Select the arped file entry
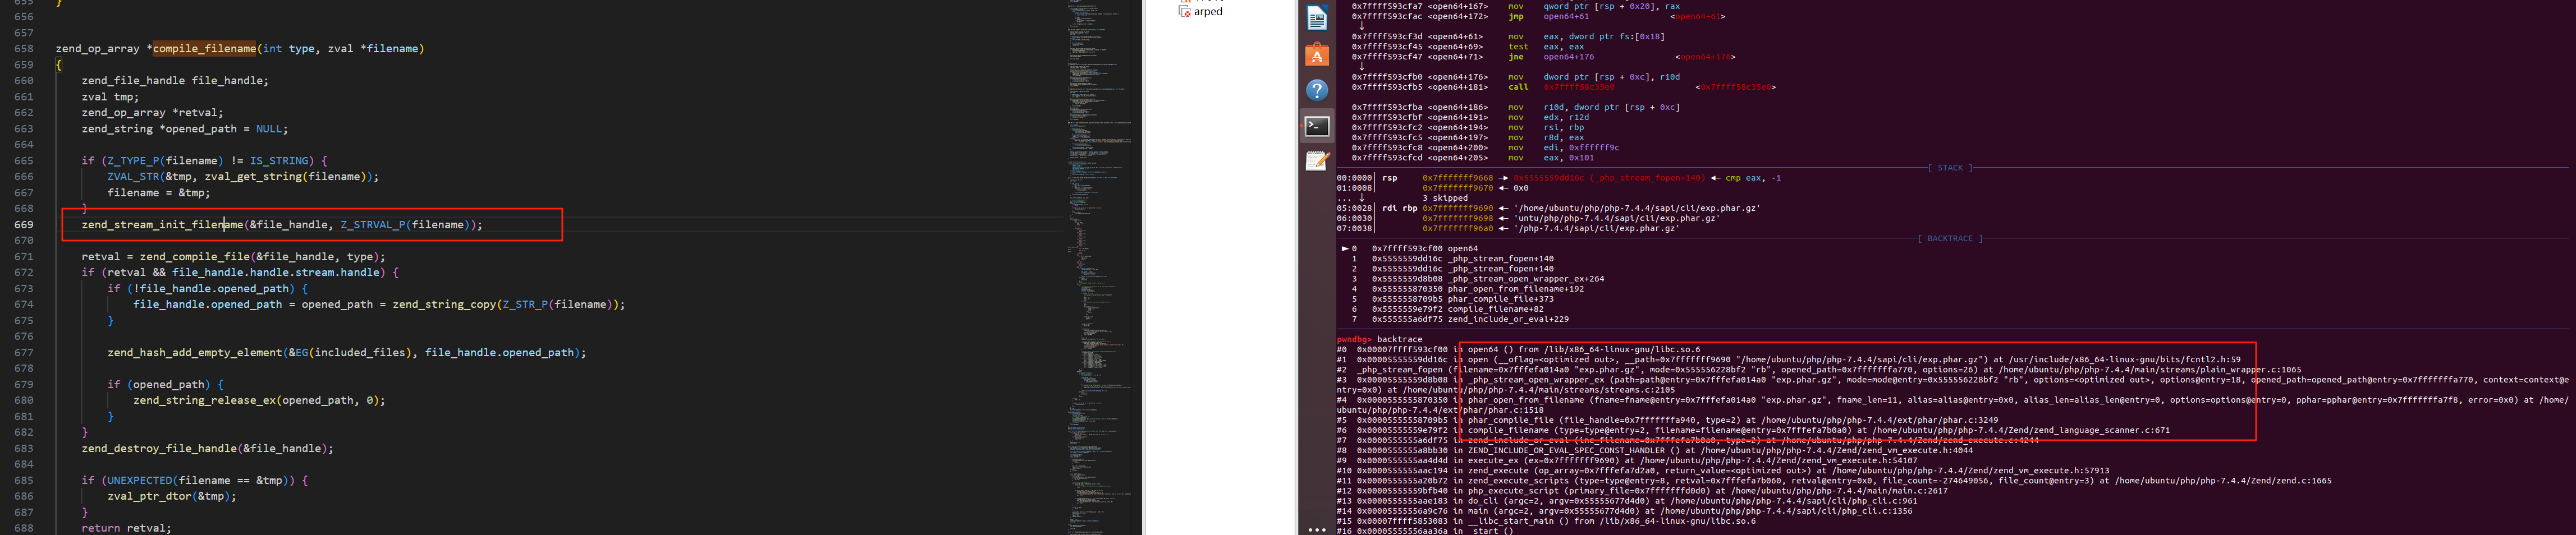 coord(1208,12)
